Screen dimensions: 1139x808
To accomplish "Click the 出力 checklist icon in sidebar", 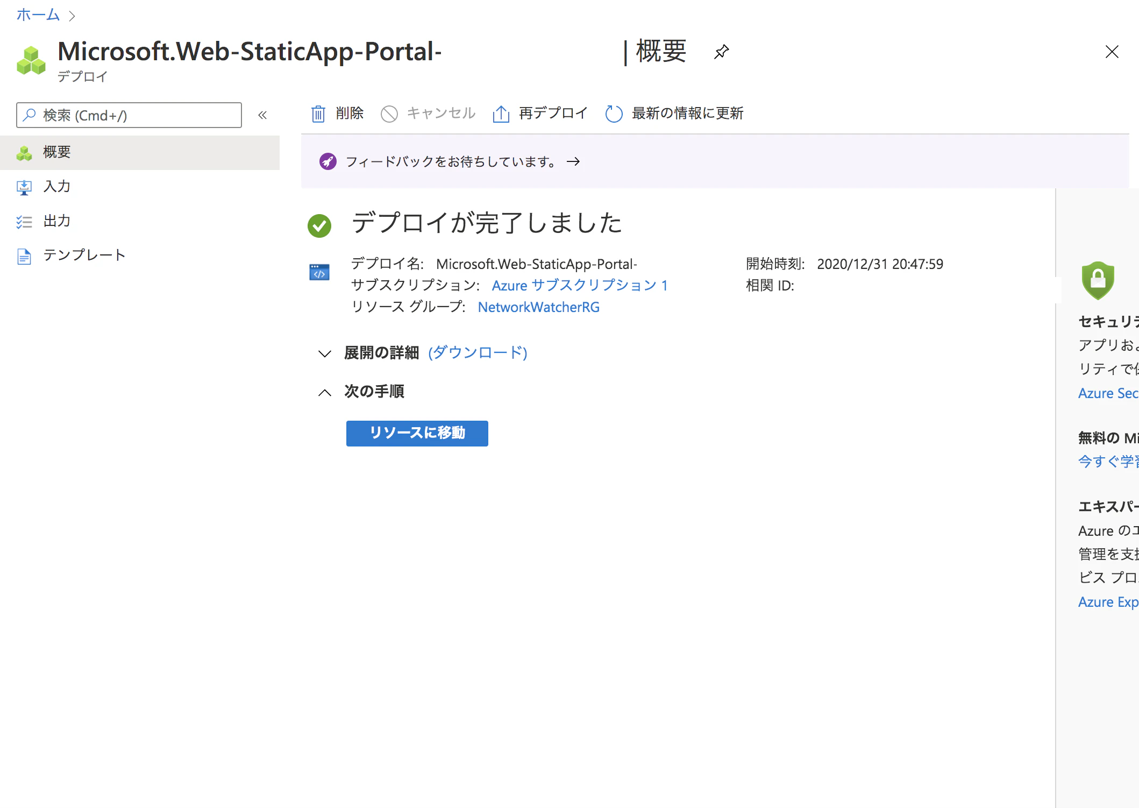I will (x=24, y=222).
